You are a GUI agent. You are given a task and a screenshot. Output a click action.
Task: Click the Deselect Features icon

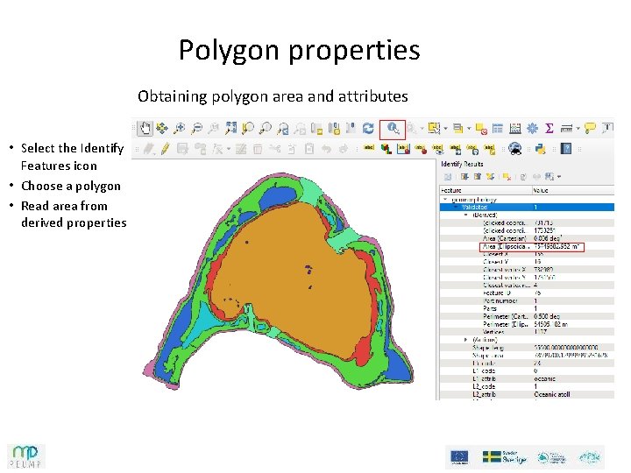(481, 129)
